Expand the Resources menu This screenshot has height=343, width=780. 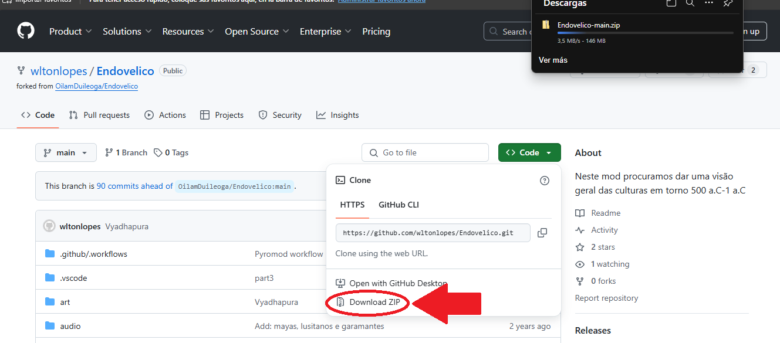188,31
